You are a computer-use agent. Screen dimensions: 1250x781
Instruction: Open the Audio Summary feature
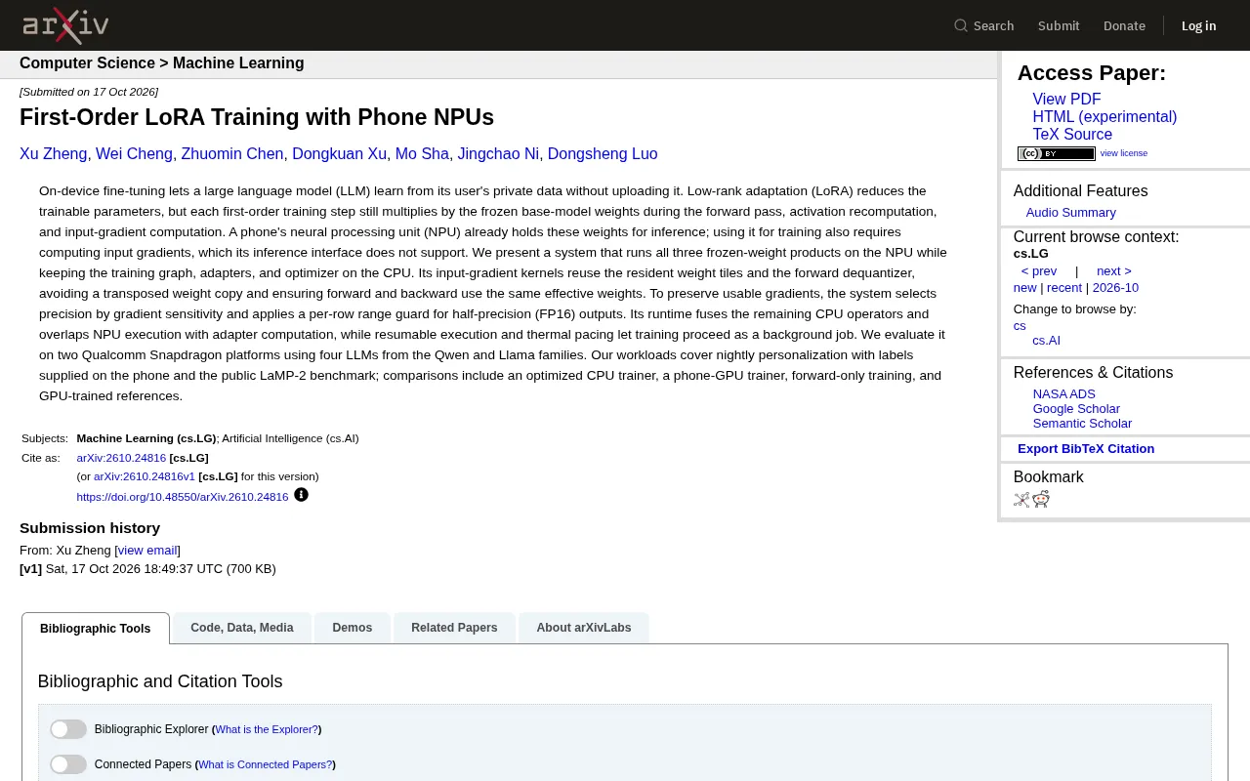coord(1070,213)
